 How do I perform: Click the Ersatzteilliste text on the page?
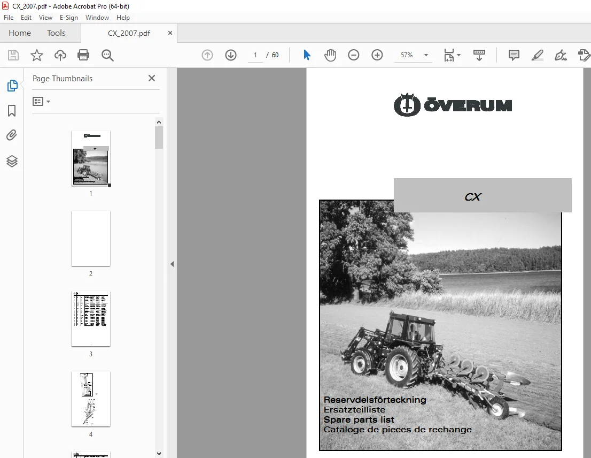[354, 410]
